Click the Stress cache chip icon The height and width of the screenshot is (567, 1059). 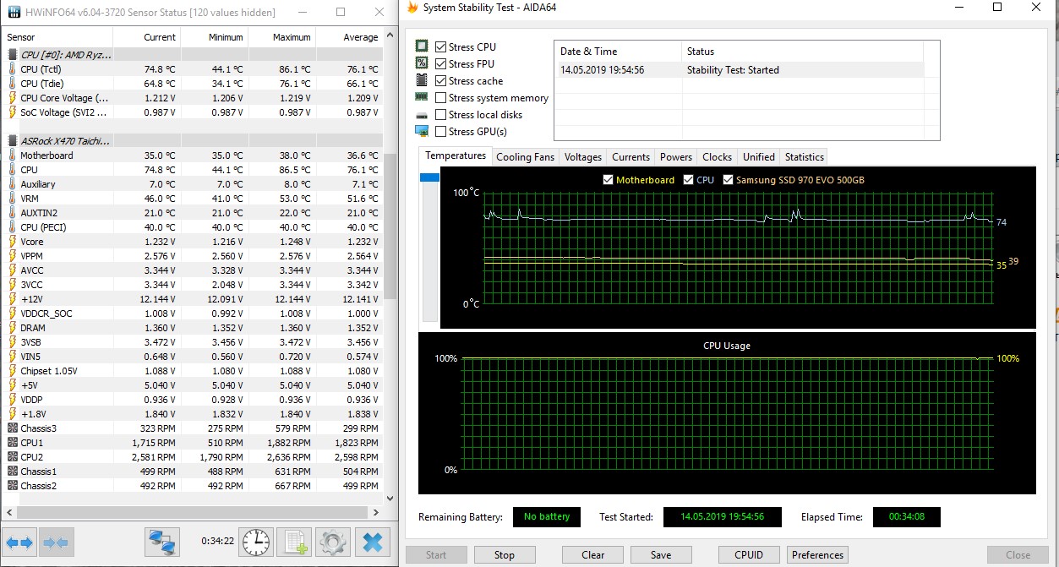pyautogui.click(x=422, y=80)
